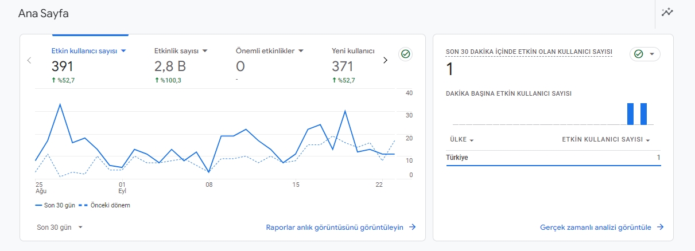Show next metrics with right chevron

385,60
